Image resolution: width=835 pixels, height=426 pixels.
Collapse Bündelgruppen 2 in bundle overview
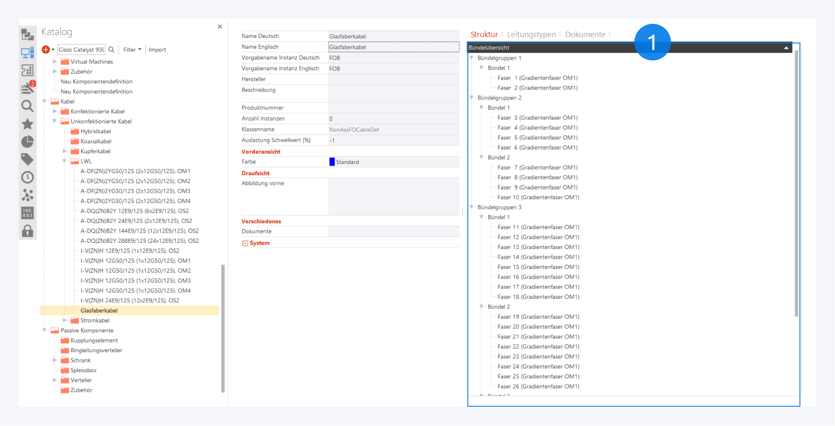coord(471,98)
